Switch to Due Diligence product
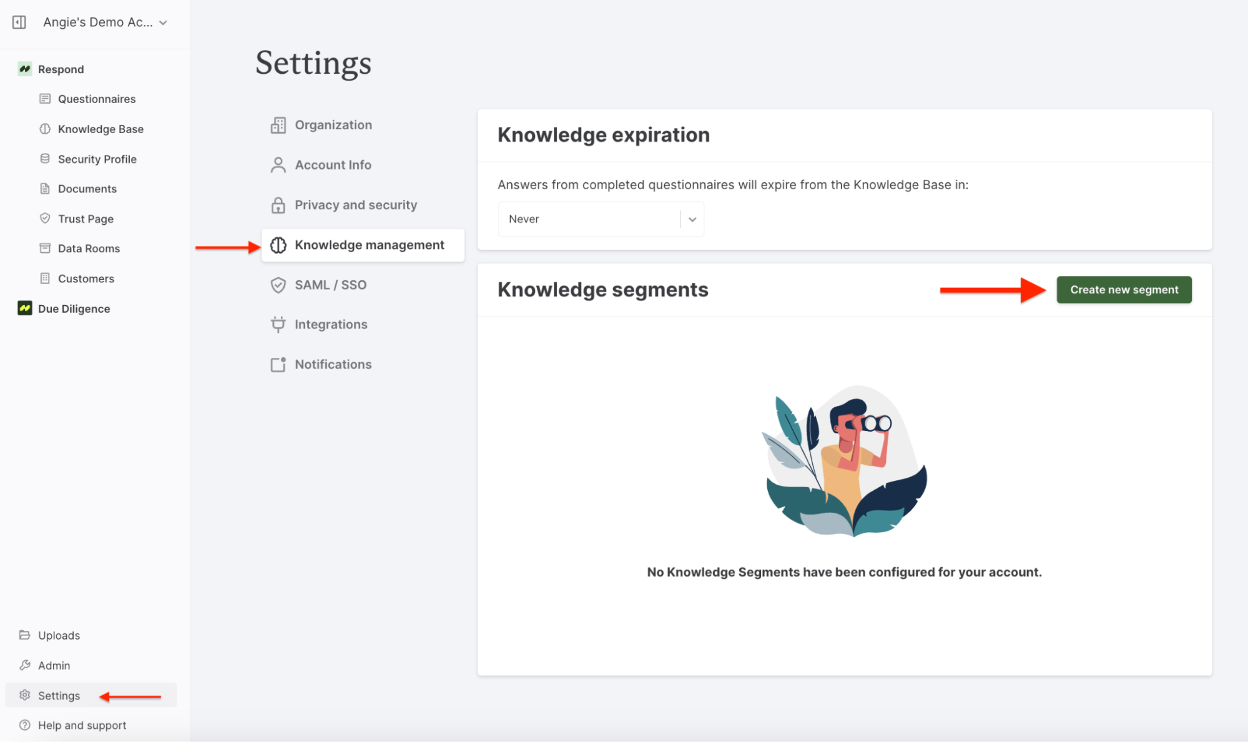Screen dimensions: 1248x742 coord(74,308)
